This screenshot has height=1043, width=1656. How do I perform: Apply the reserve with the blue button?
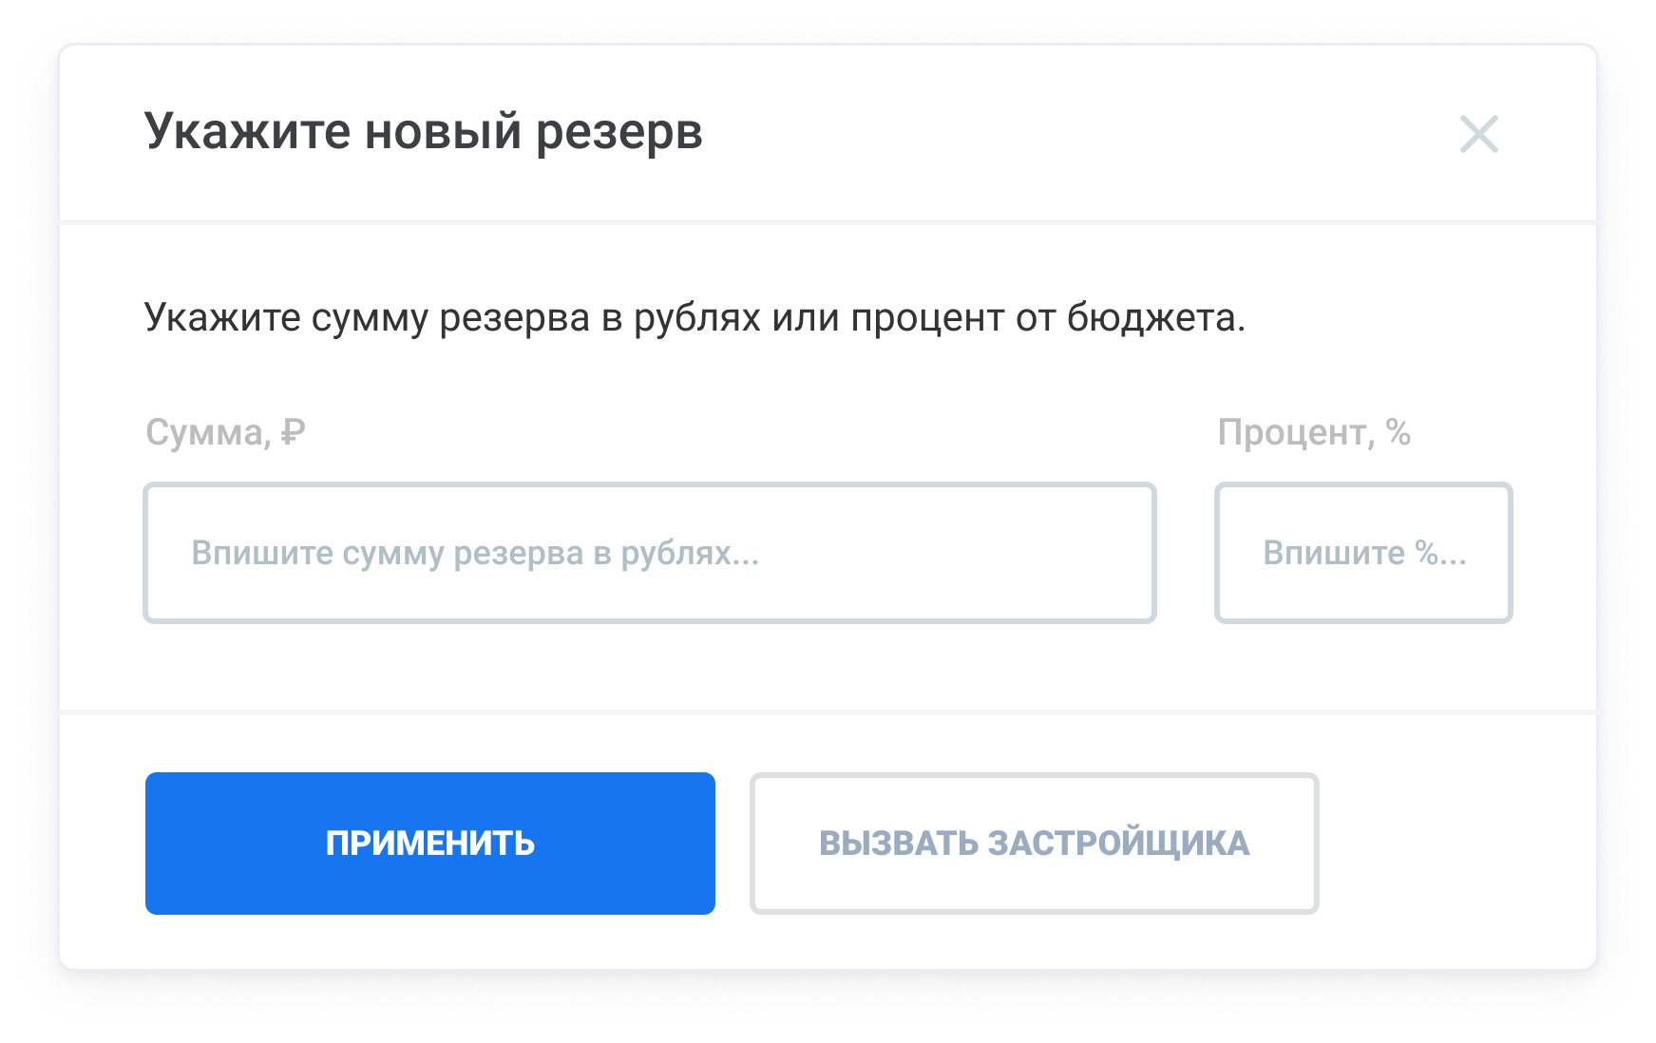tap(429, 843)
